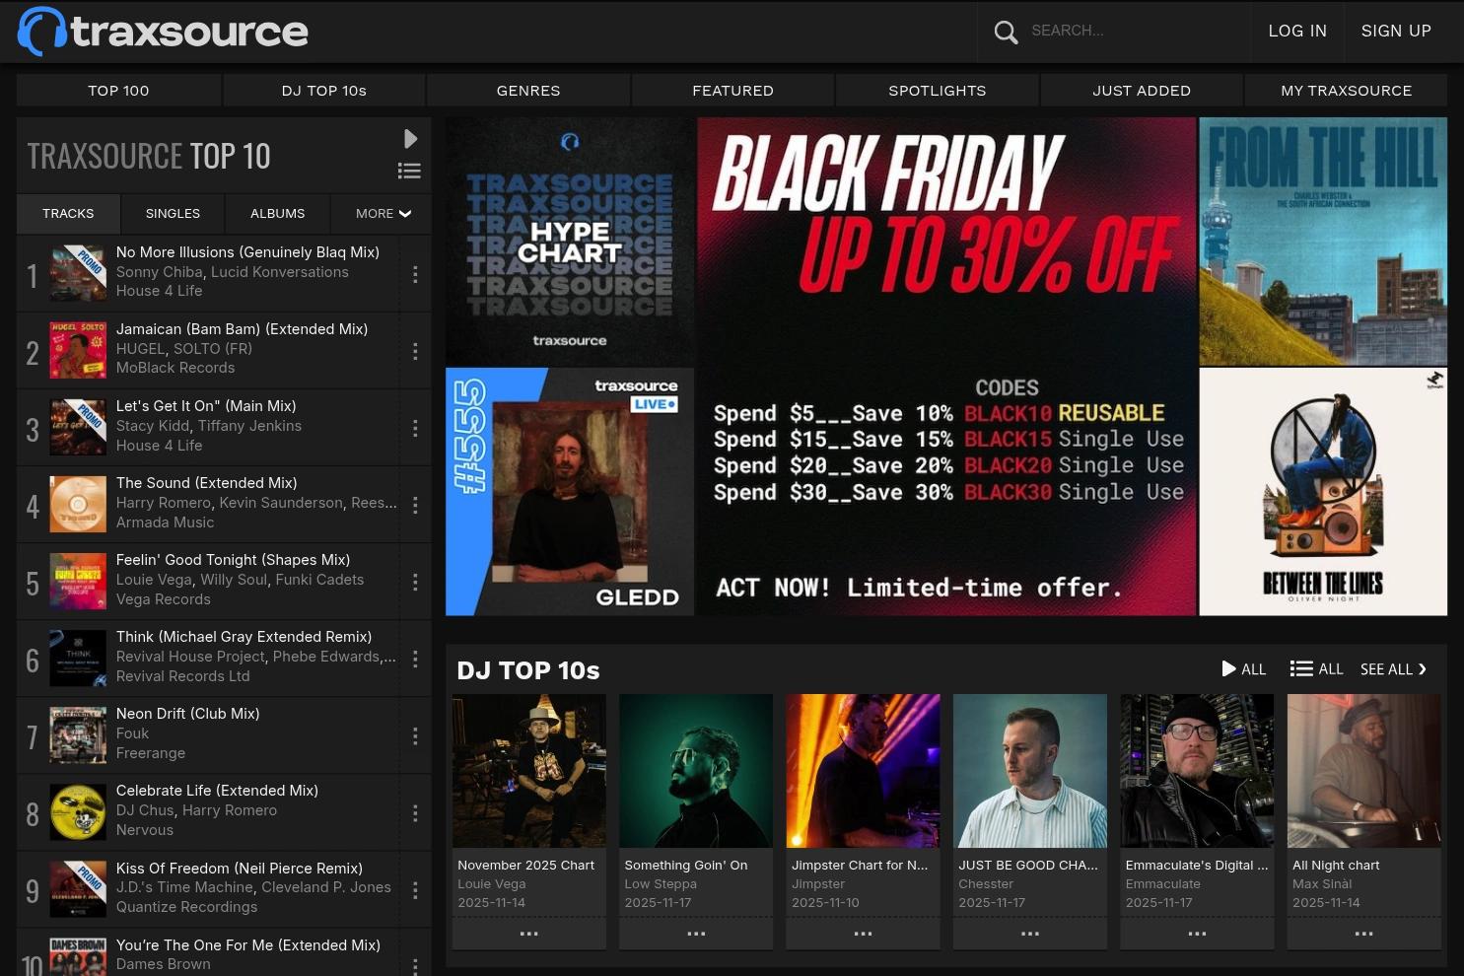Viewport: 1464px width, 976px height.
Task: Open the MoBlack Records label link
Action: point(175,368)
